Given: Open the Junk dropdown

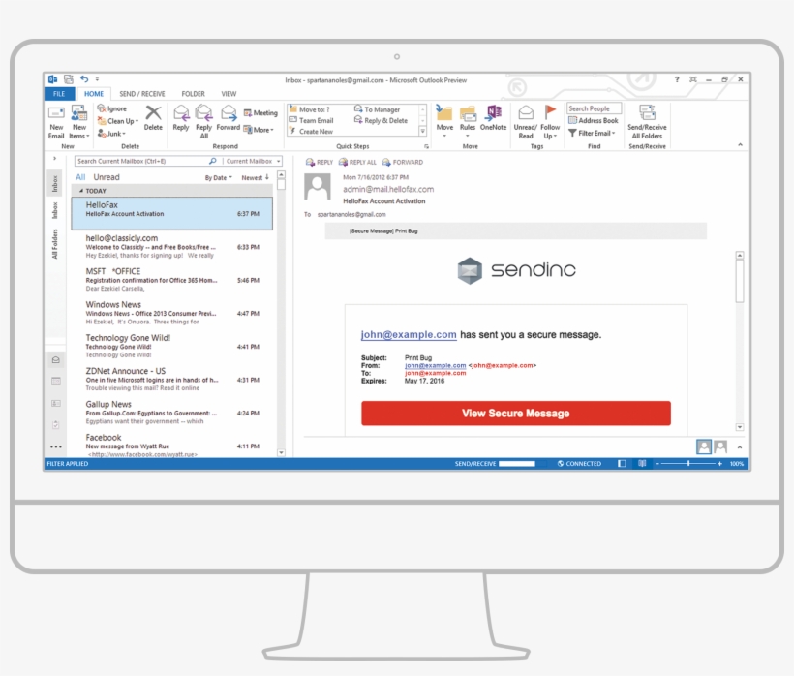Looking at the screenshot, I should (x=111, y=134).
